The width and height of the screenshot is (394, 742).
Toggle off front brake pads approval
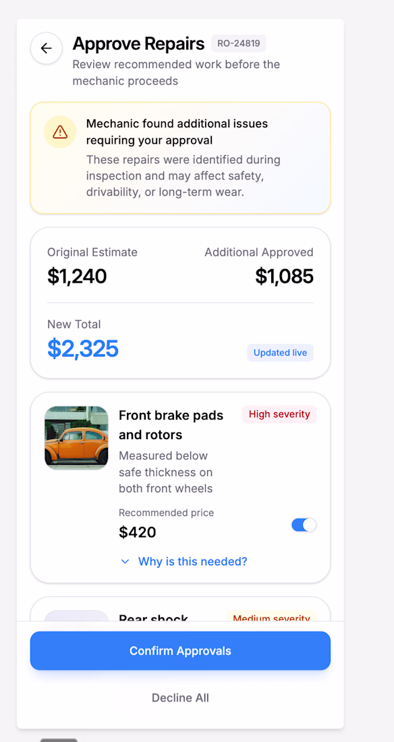(304, 525)
